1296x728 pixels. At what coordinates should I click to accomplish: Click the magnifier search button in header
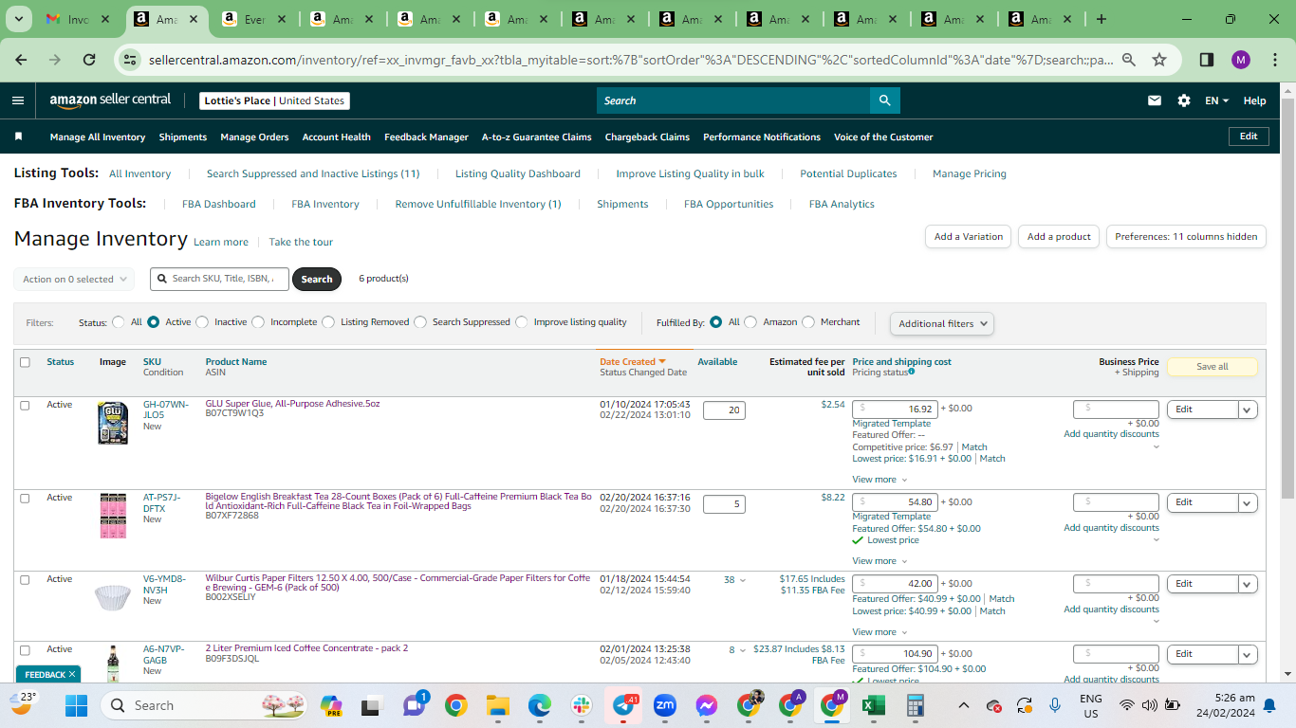[x=884, y=100]
